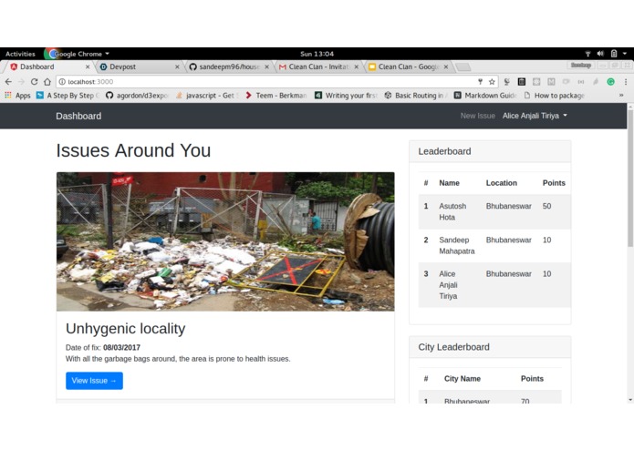
Task: Select Sandeep Mahapatra in the leaderboard
Action: point(457,246)
